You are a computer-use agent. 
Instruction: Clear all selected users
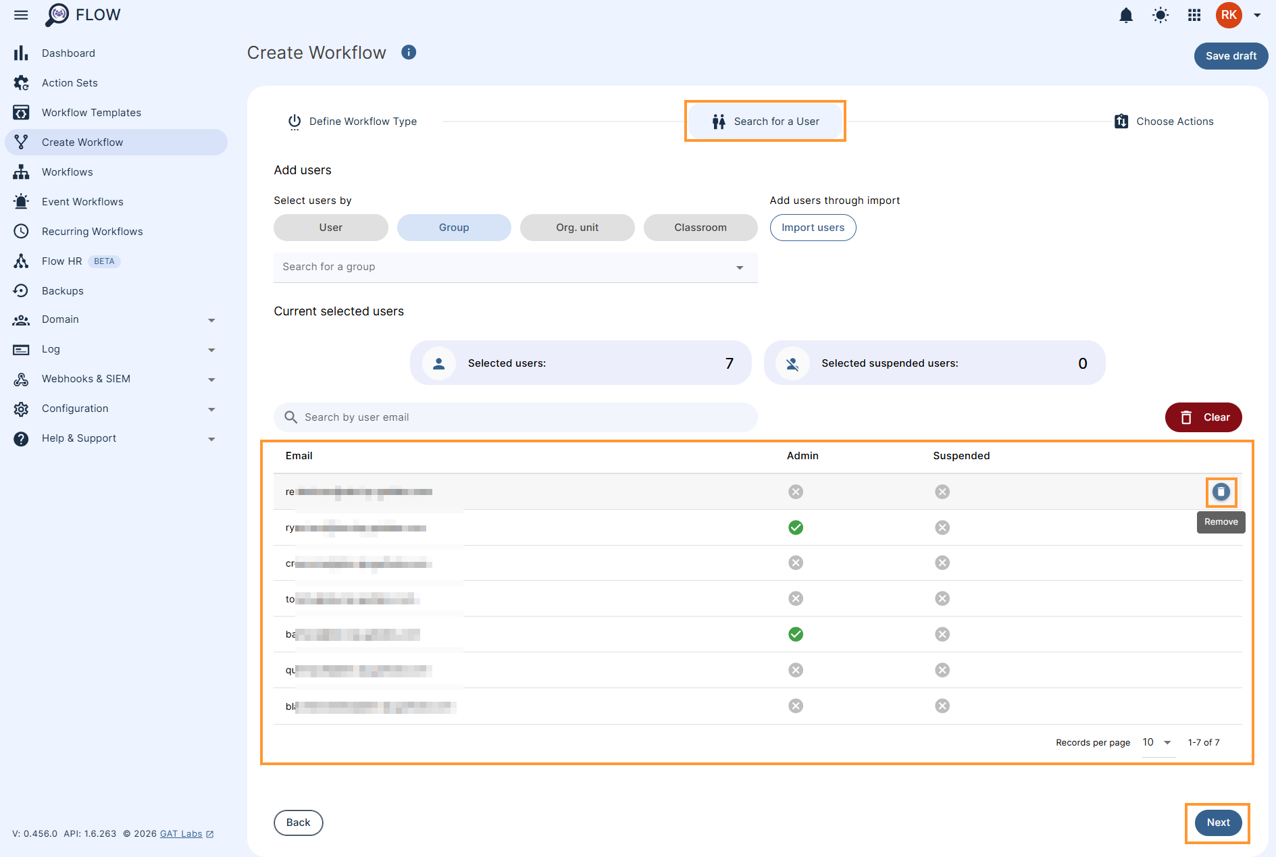[1203, 417]
